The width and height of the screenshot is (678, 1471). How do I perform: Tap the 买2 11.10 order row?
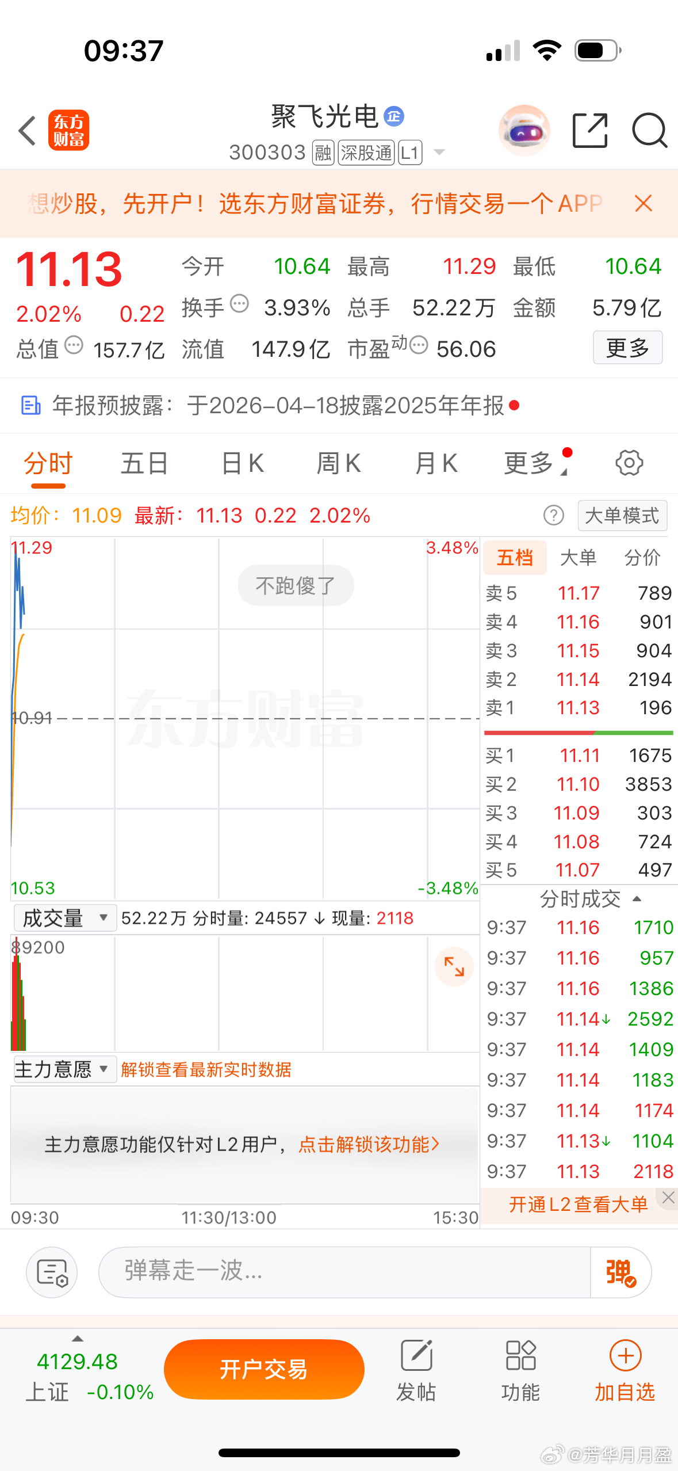pyautogui.click(x=579, y=784)
